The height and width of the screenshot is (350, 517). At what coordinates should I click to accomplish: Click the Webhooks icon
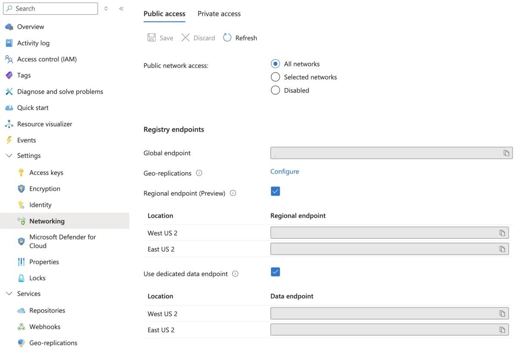pos(21,327)
